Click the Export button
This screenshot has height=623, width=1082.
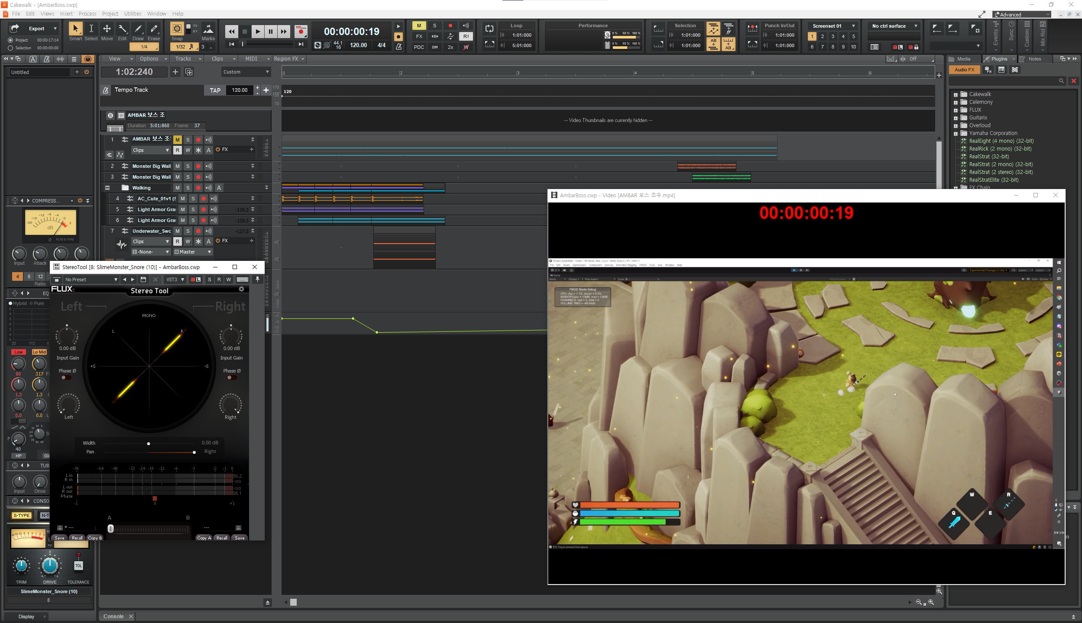click(36, 29)
